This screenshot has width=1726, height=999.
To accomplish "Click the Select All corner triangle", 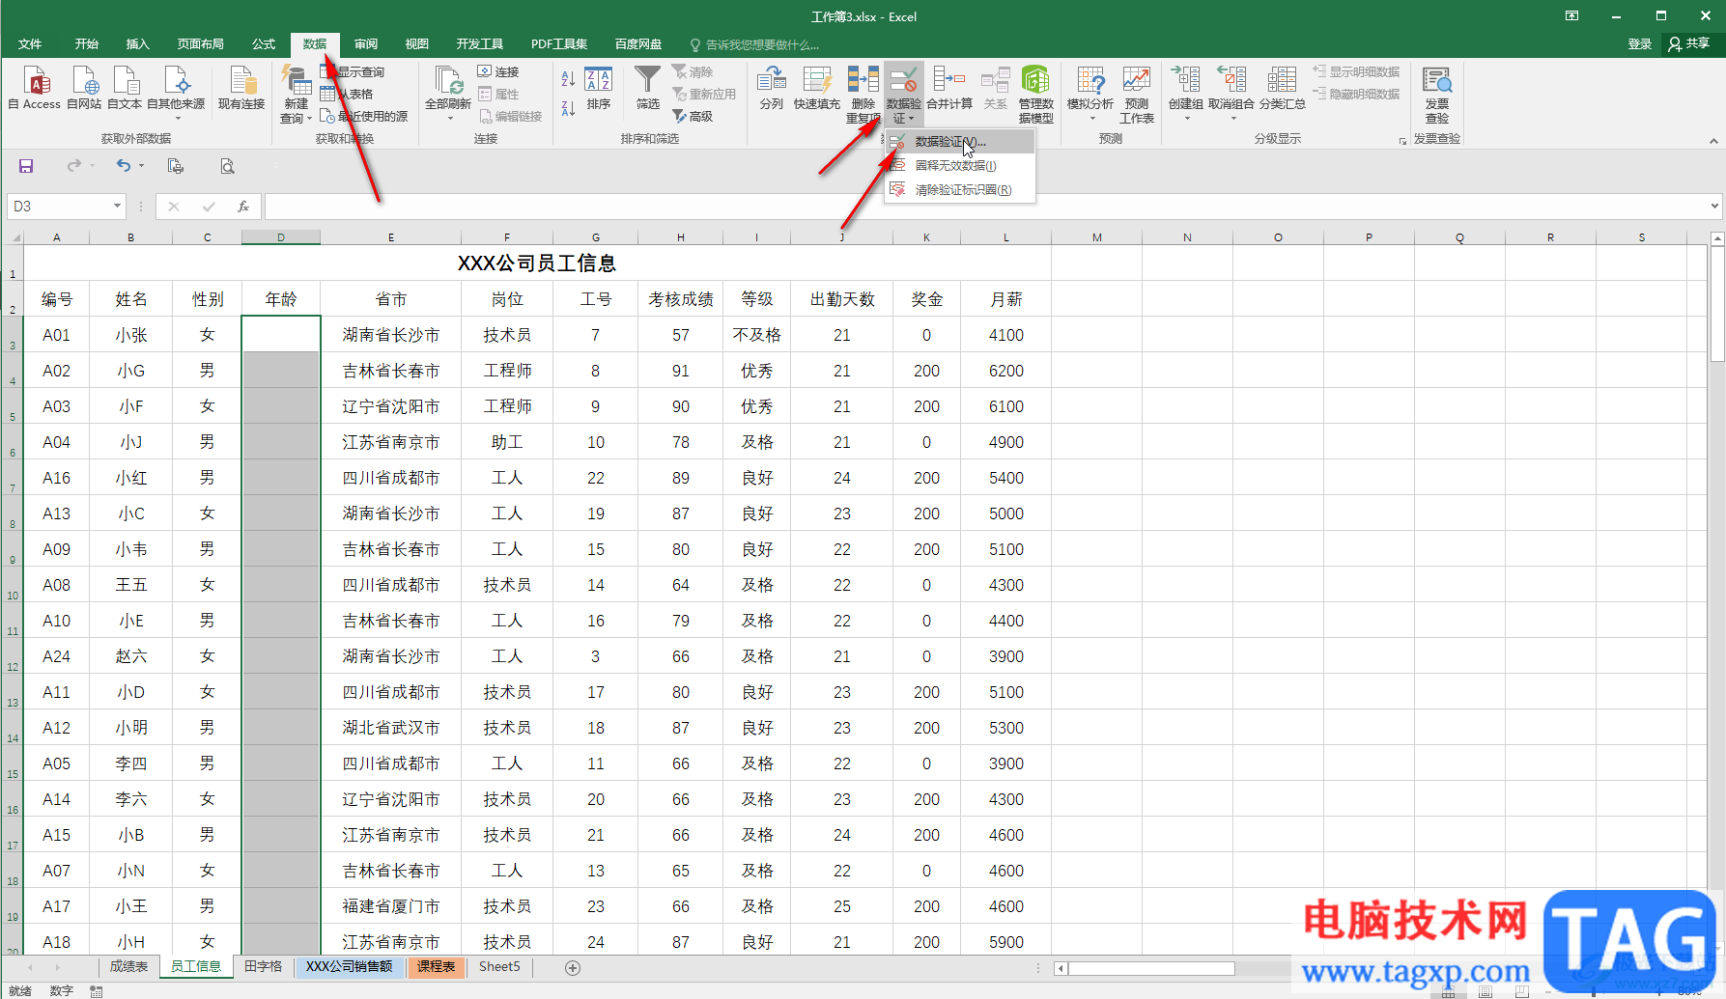I will point(14,237).
